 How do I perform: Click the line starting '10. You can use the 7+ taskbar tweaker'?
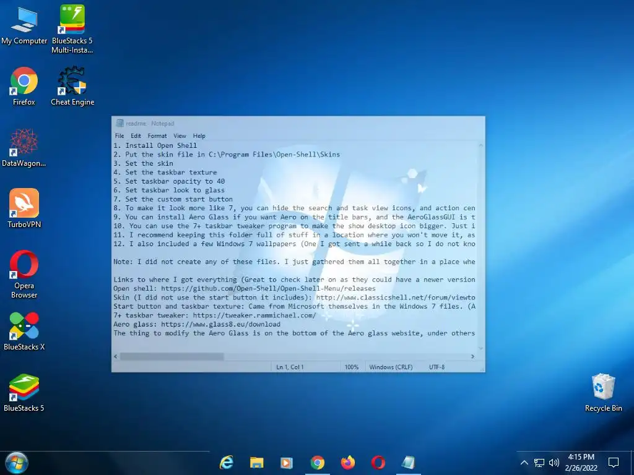tap(294, 226)
